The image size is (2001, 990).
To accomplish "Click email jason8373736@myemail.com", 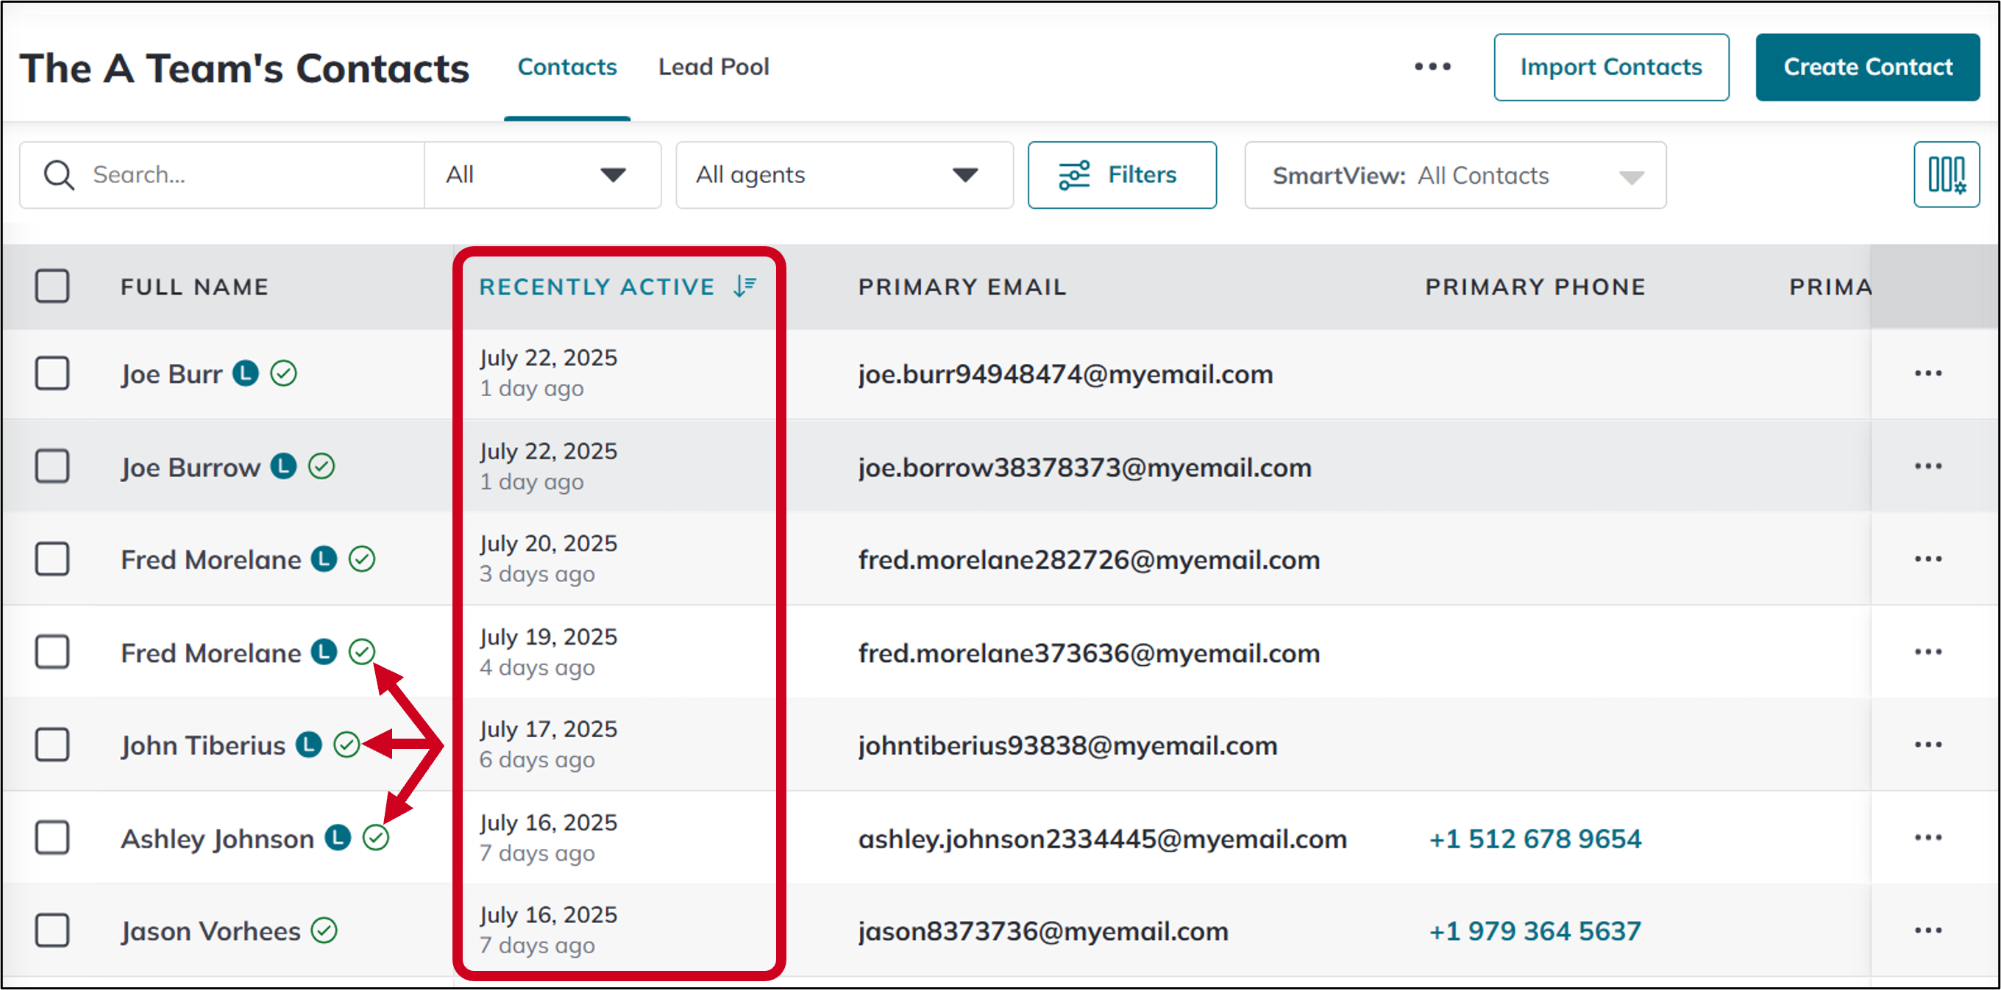I will point(1043,931).
